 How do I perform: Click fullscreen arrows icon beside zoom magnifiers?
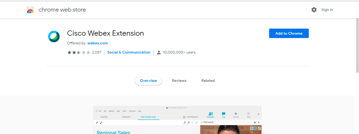196,123
